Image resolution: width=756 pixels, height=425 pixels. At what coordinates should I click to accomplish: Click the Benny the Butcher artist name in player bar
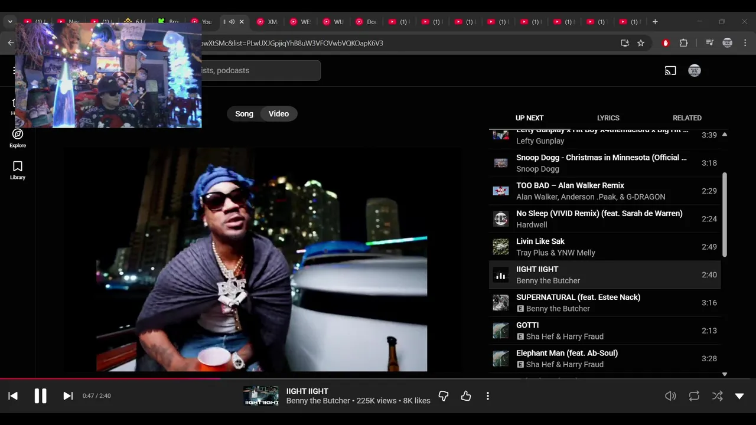(318, 401)
